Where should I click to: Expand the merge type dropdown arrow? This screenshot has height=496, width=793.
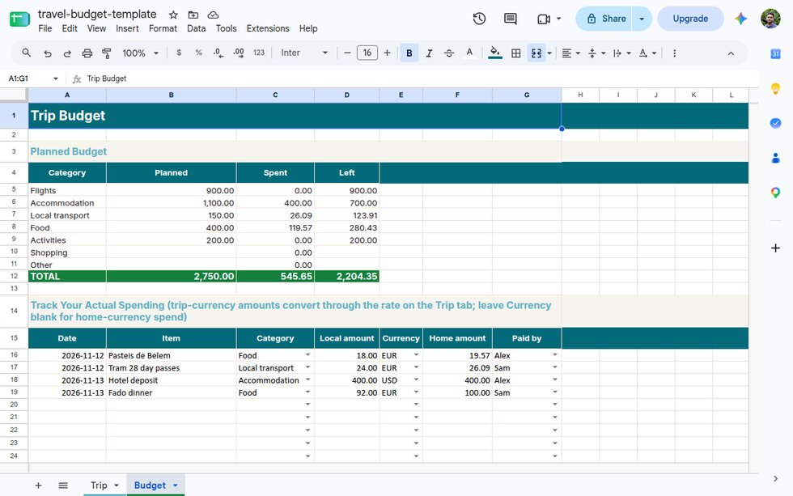tap(549, 53)
